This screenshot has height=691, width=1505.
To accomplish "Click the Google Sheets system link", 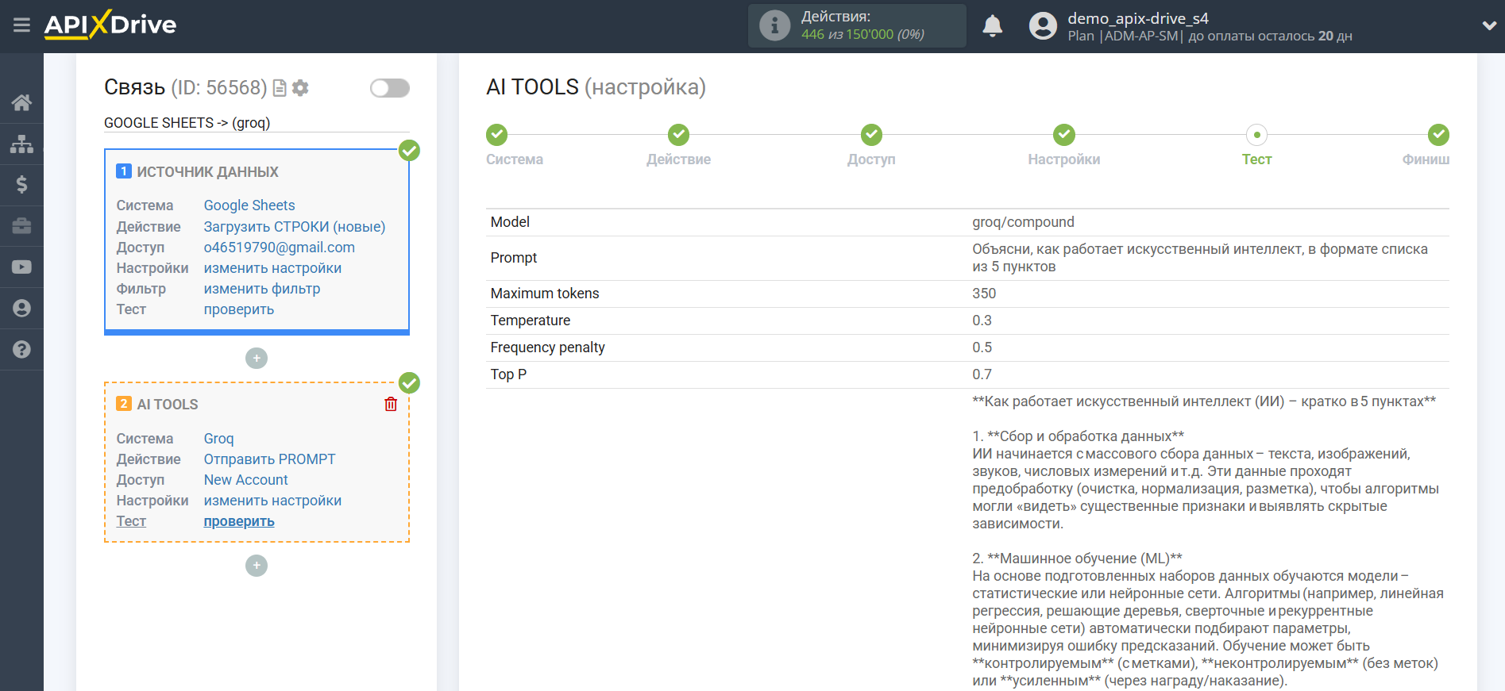I will 249,205.
